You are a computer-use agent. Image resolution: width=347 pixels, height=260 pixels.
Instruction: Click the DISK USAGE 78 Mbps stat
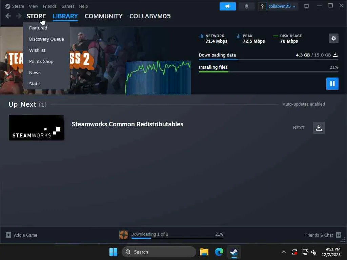pos(288,39)
